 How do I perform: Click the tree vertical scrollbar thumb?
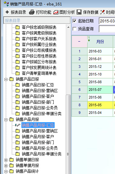(68, 134)
